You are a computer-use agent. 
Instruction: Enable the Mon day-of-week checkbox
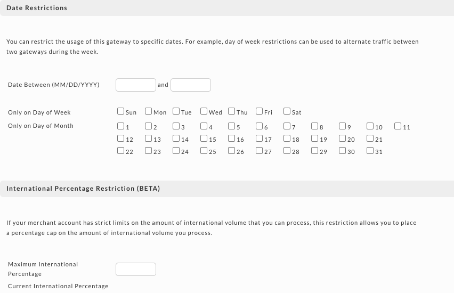[149, 111]
